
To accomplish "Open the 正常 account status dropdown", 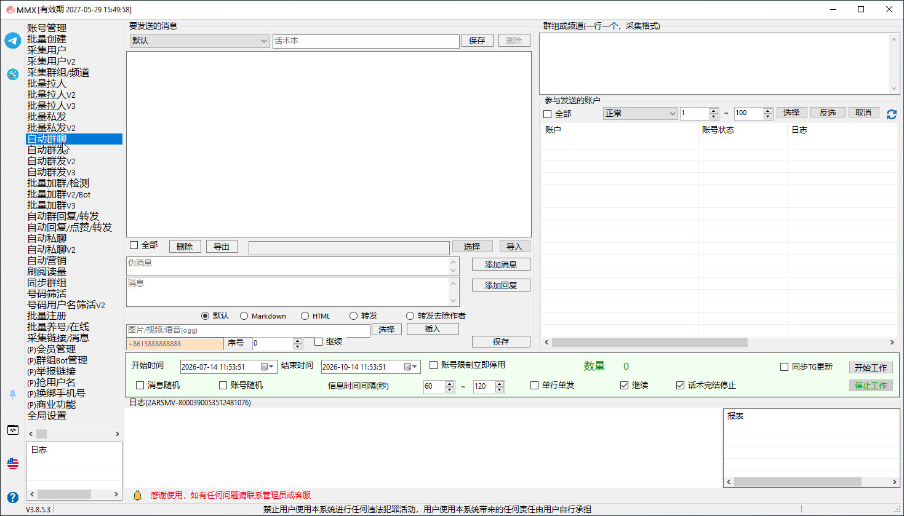I will click(640, 113).
